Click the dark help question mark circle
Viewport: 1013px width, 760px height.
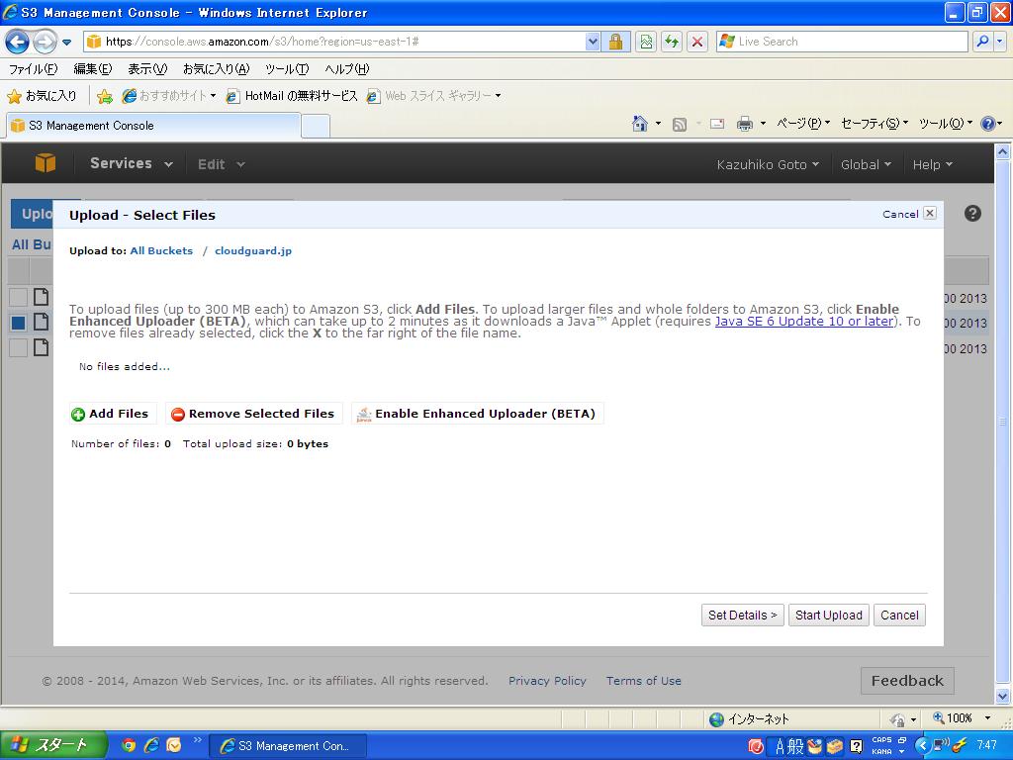coord(973,214)
